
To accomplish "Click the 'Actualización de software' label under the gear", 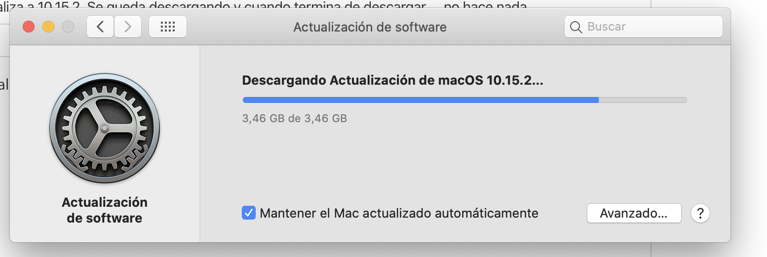I will tap(105, 210).
